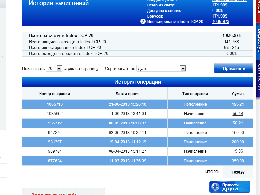Click the date 11-03-2013 11:36:39
This screenshot has width=260, height=195.
click(x=127, y=161)
